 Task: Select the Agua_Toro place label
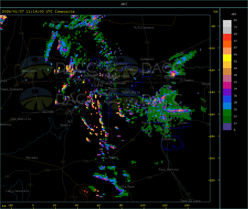click(29, 71)
